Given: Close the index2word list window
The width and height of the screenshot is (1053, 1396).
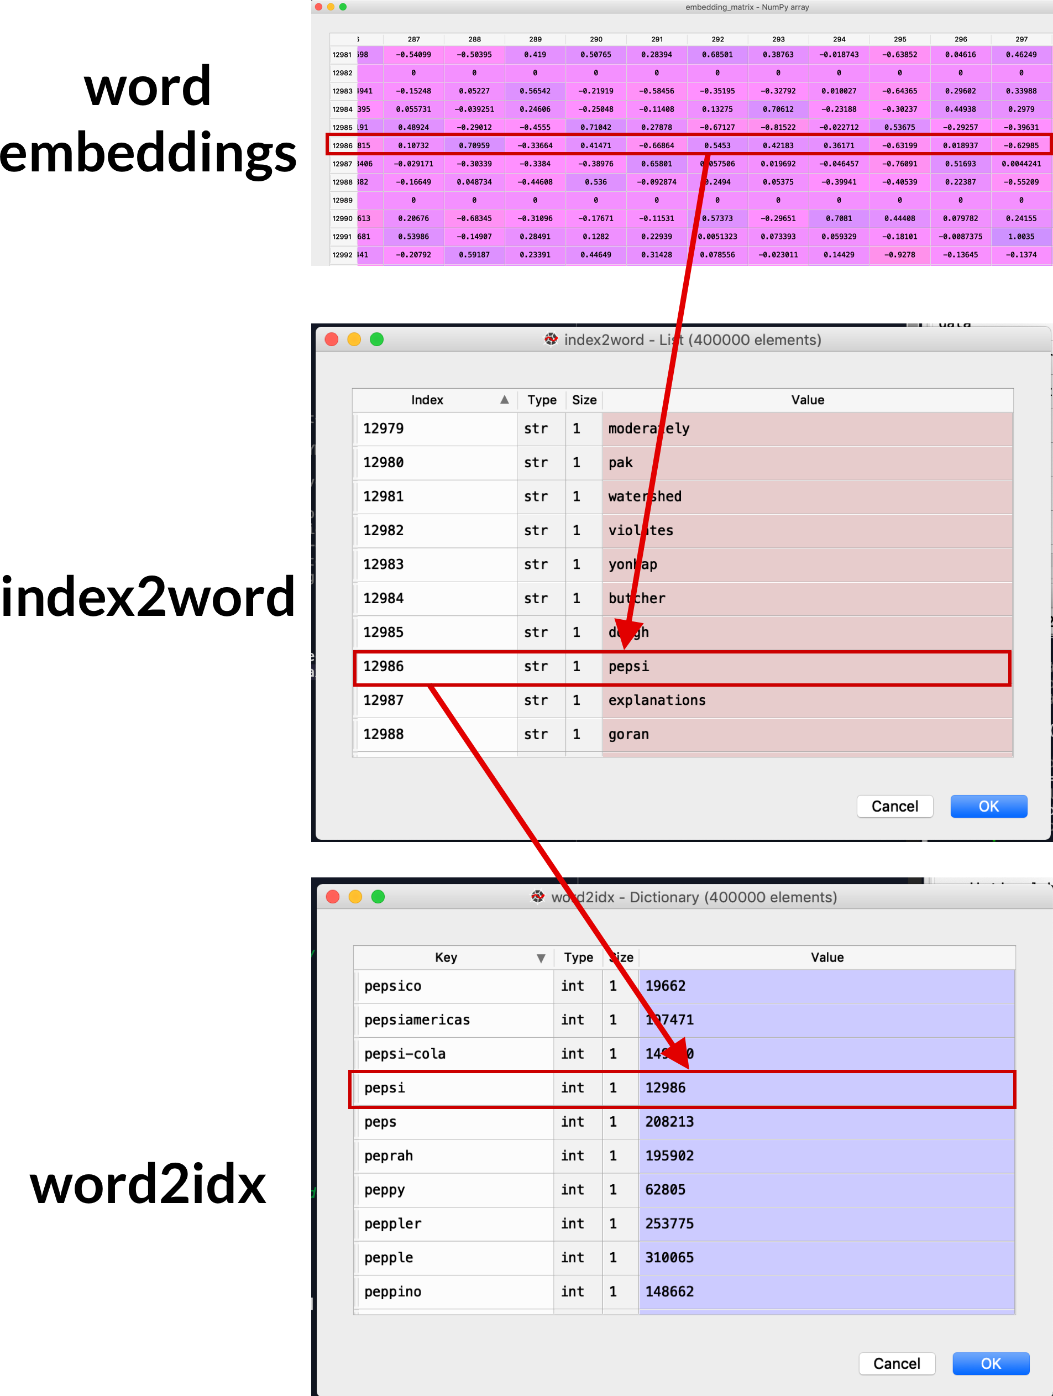Looking at the screenshot, I should click(x=332, y=339).
